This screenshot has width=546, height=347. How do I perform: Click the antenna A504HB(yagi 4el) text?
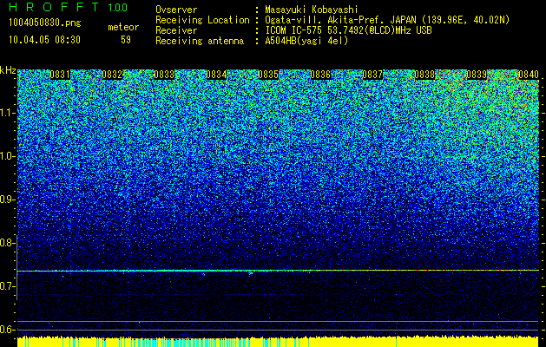tap(306, 41)
